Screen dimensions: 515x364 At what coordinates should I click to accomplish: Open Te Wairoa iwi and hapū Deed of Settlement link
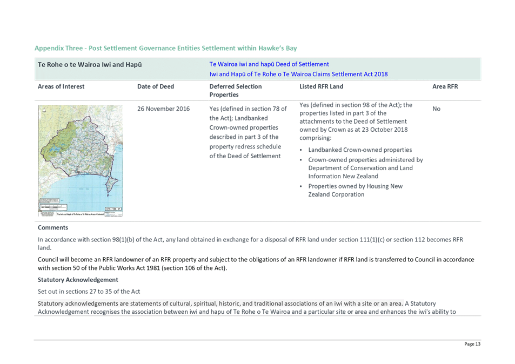click(x=269, y=64)
